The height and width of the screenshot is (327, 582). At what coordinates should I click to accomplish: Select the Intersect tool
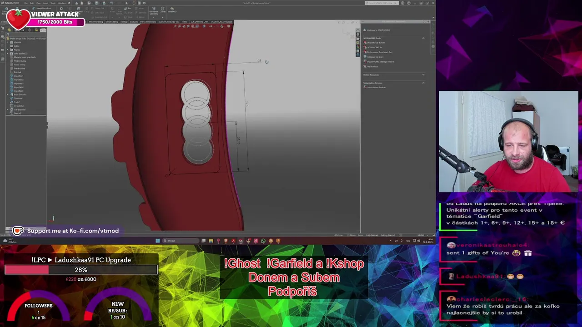click(140, 13)
